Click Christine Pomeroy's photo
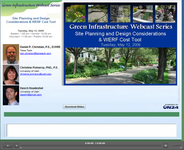Viewport: 184px width, 150px height. pos(11,75)
